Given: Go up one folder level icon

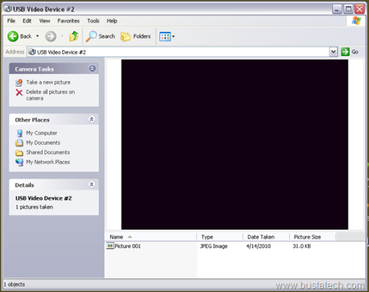Looking at the screenshot, I should pyautogui.click(x=74, y=36).
